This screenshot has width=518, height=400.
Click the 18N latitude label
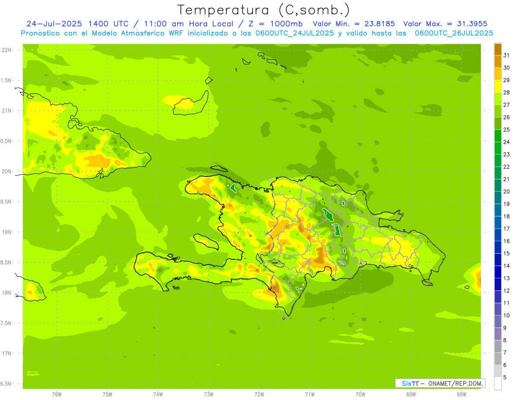[6, 293]
